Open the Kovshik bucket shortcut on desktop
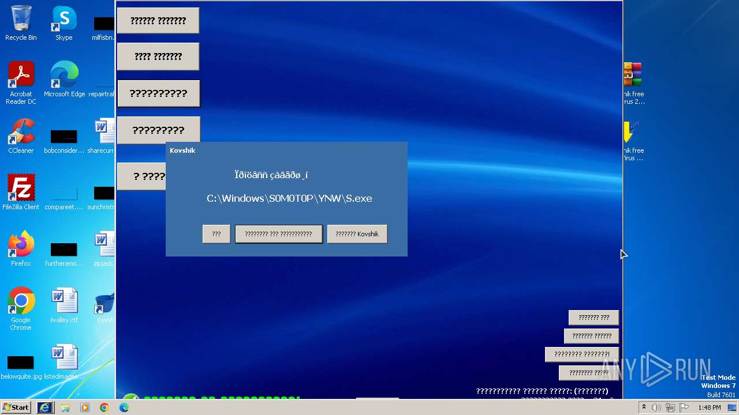This screenshot has width=739, height=415. coord(105,305)
